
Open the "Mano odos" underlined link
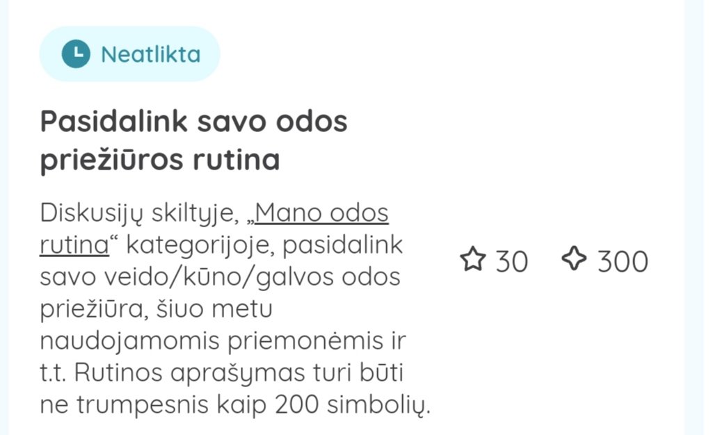[x=321, y=213]
